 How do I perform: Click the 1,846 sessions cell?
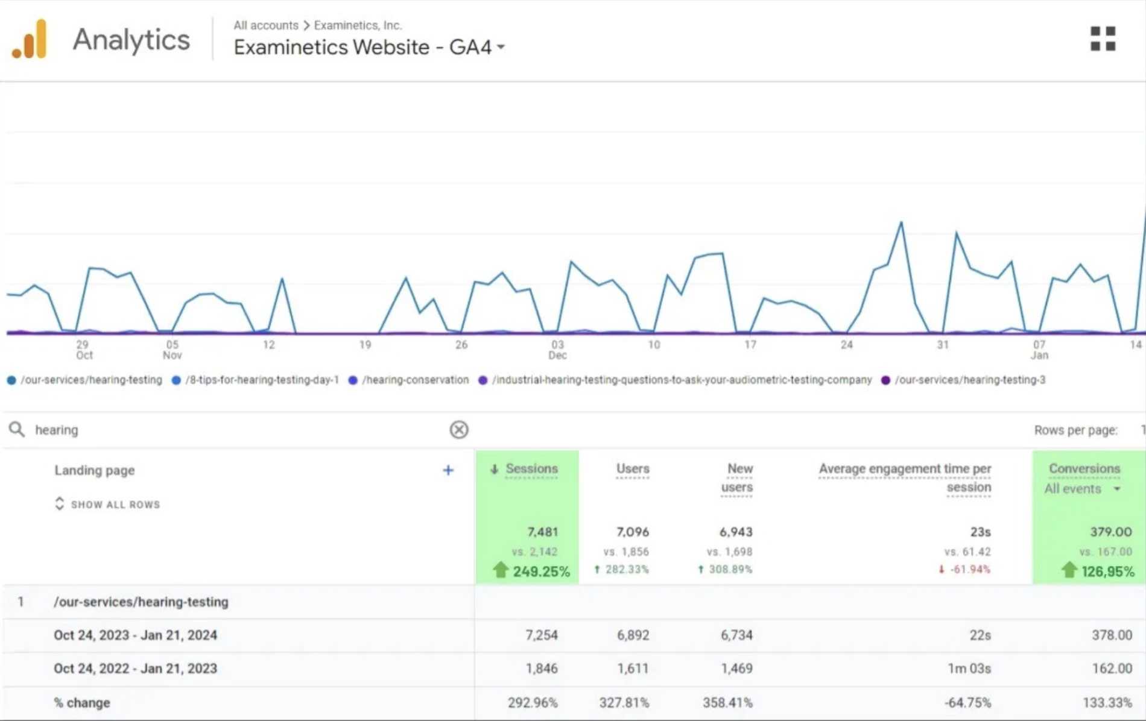click(x=542, y=669)
